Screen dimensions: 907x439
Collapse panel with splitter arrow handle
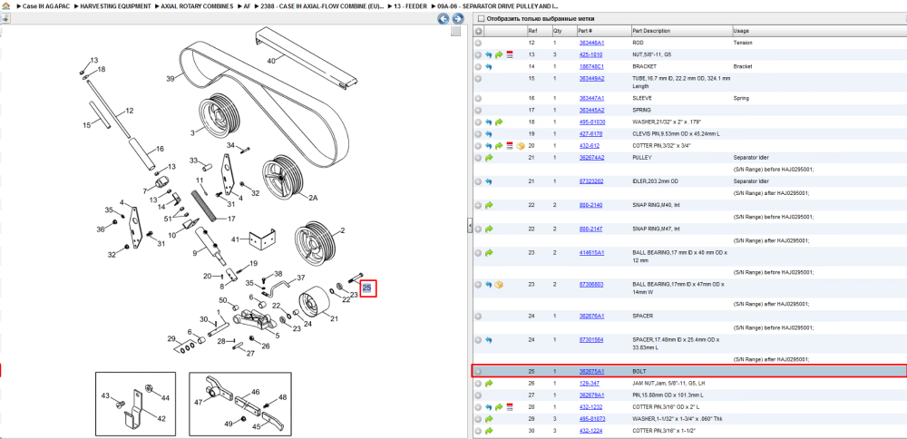coord(470,225)
